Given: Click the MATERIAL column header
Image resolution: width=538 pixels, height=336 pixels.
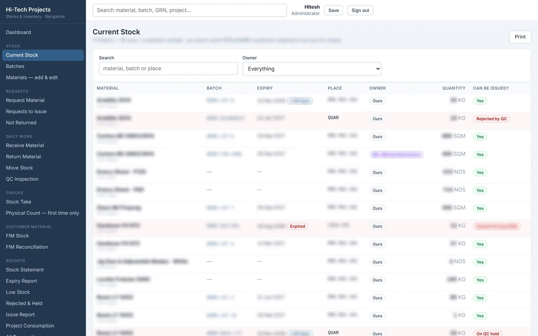Looking at the screenshot, I should (108, 88).
